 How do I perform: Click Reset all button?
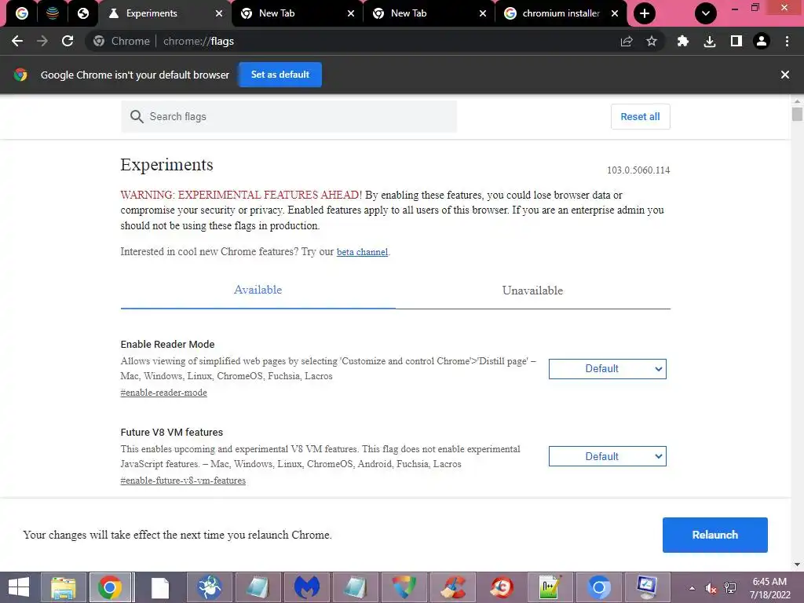point(640,116)
